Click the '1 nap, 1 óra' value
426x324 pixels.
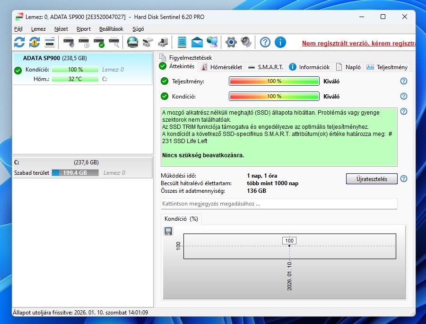262,176
